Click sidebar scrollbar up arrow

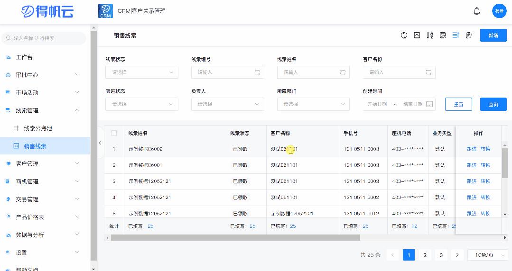93,28
